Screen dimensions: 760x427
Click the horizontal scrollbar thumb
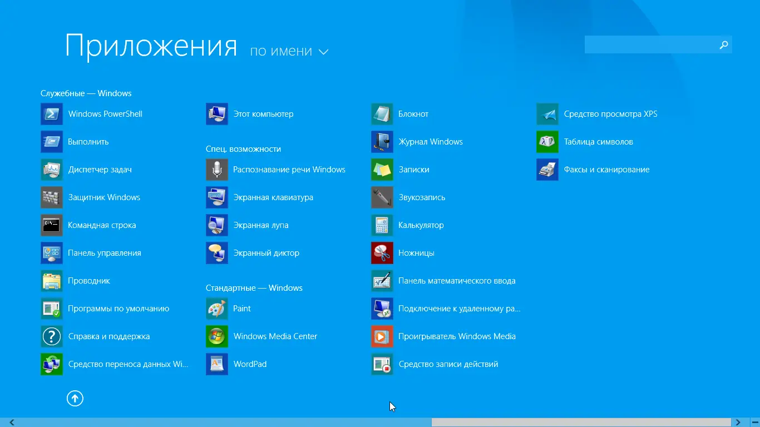pos(581,423)
